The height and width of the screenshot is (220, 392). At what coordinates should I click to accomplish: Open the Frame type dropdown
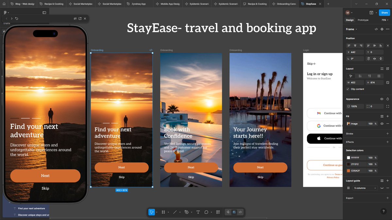click(x=351, y=29)
